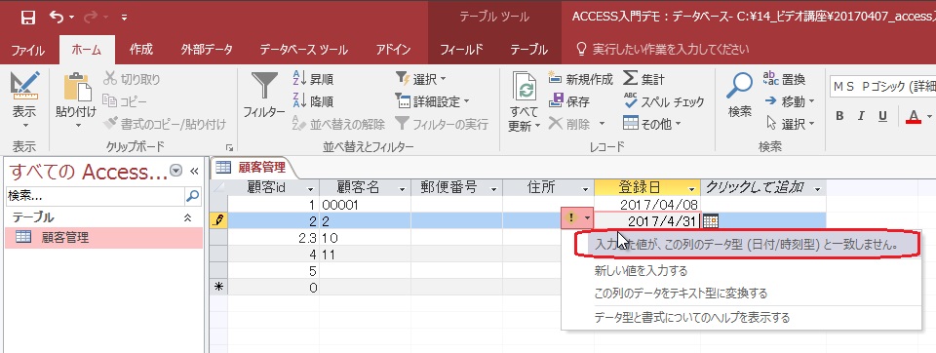Click the 検索 magnifier icon
Viewport: 936px width, 353px height.
pyautogui.click(x=740, y=87)
